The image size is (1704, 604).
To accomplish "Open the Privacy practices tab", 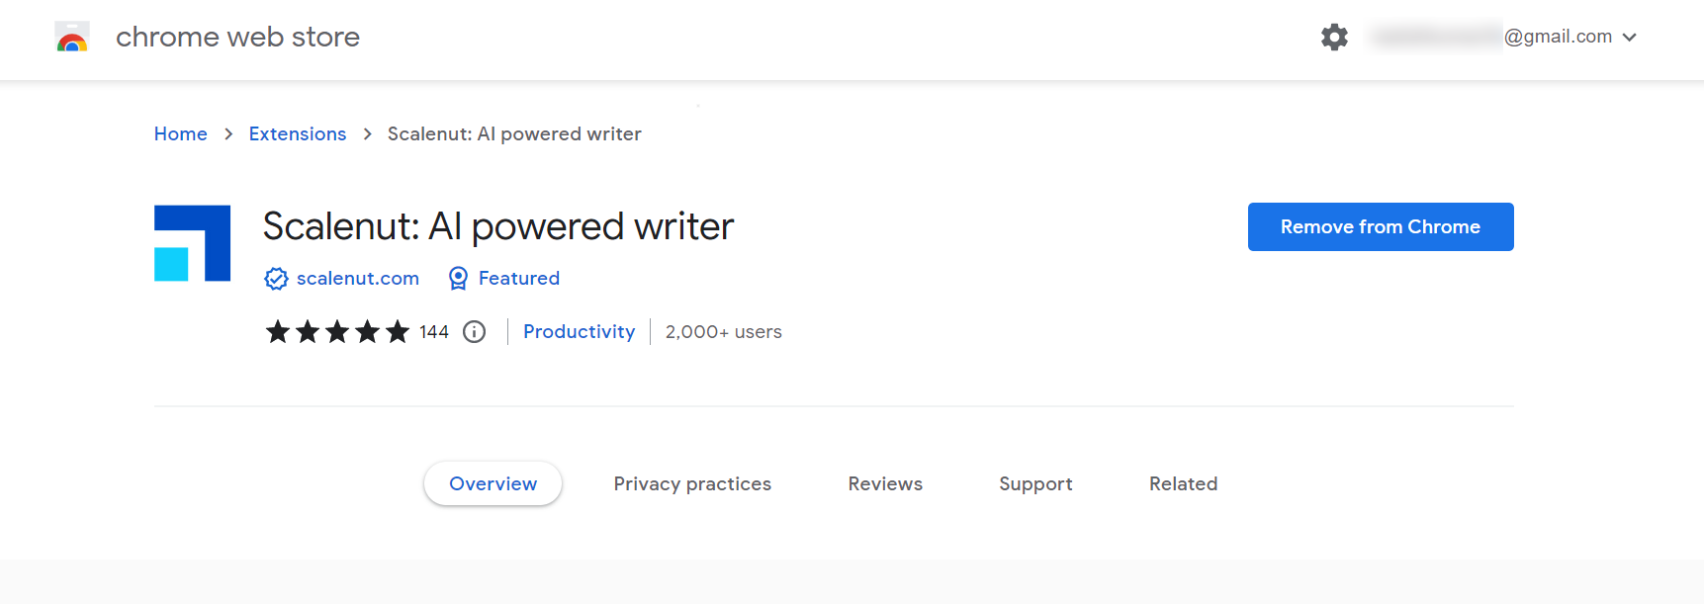I will pyautogui.click(x=692, y=483).
